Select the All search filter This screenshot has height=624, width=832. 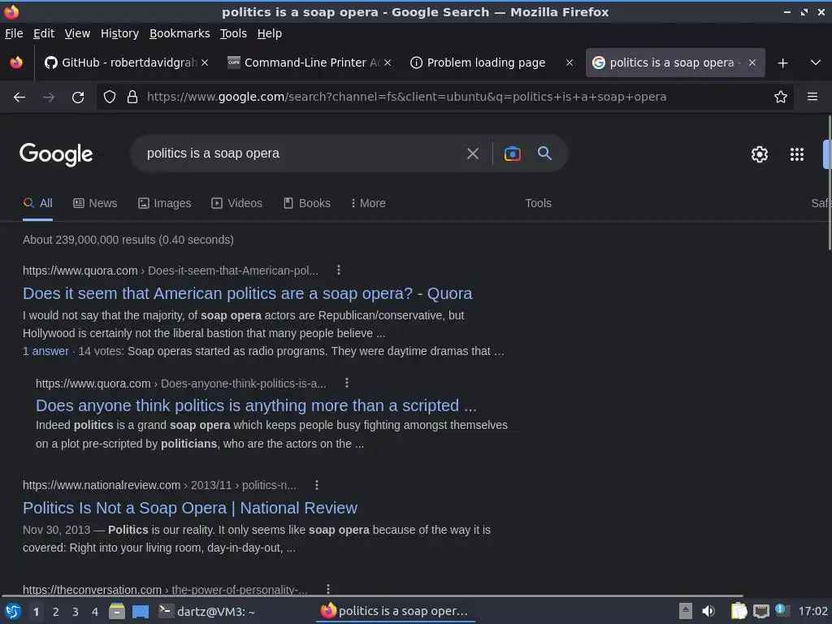click(x=37, y=203)
